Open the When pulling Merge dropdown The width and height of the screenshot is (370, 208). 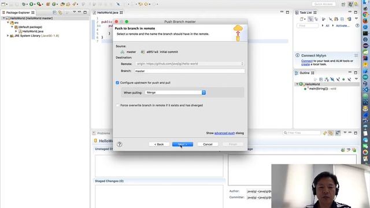pos(175,92)
